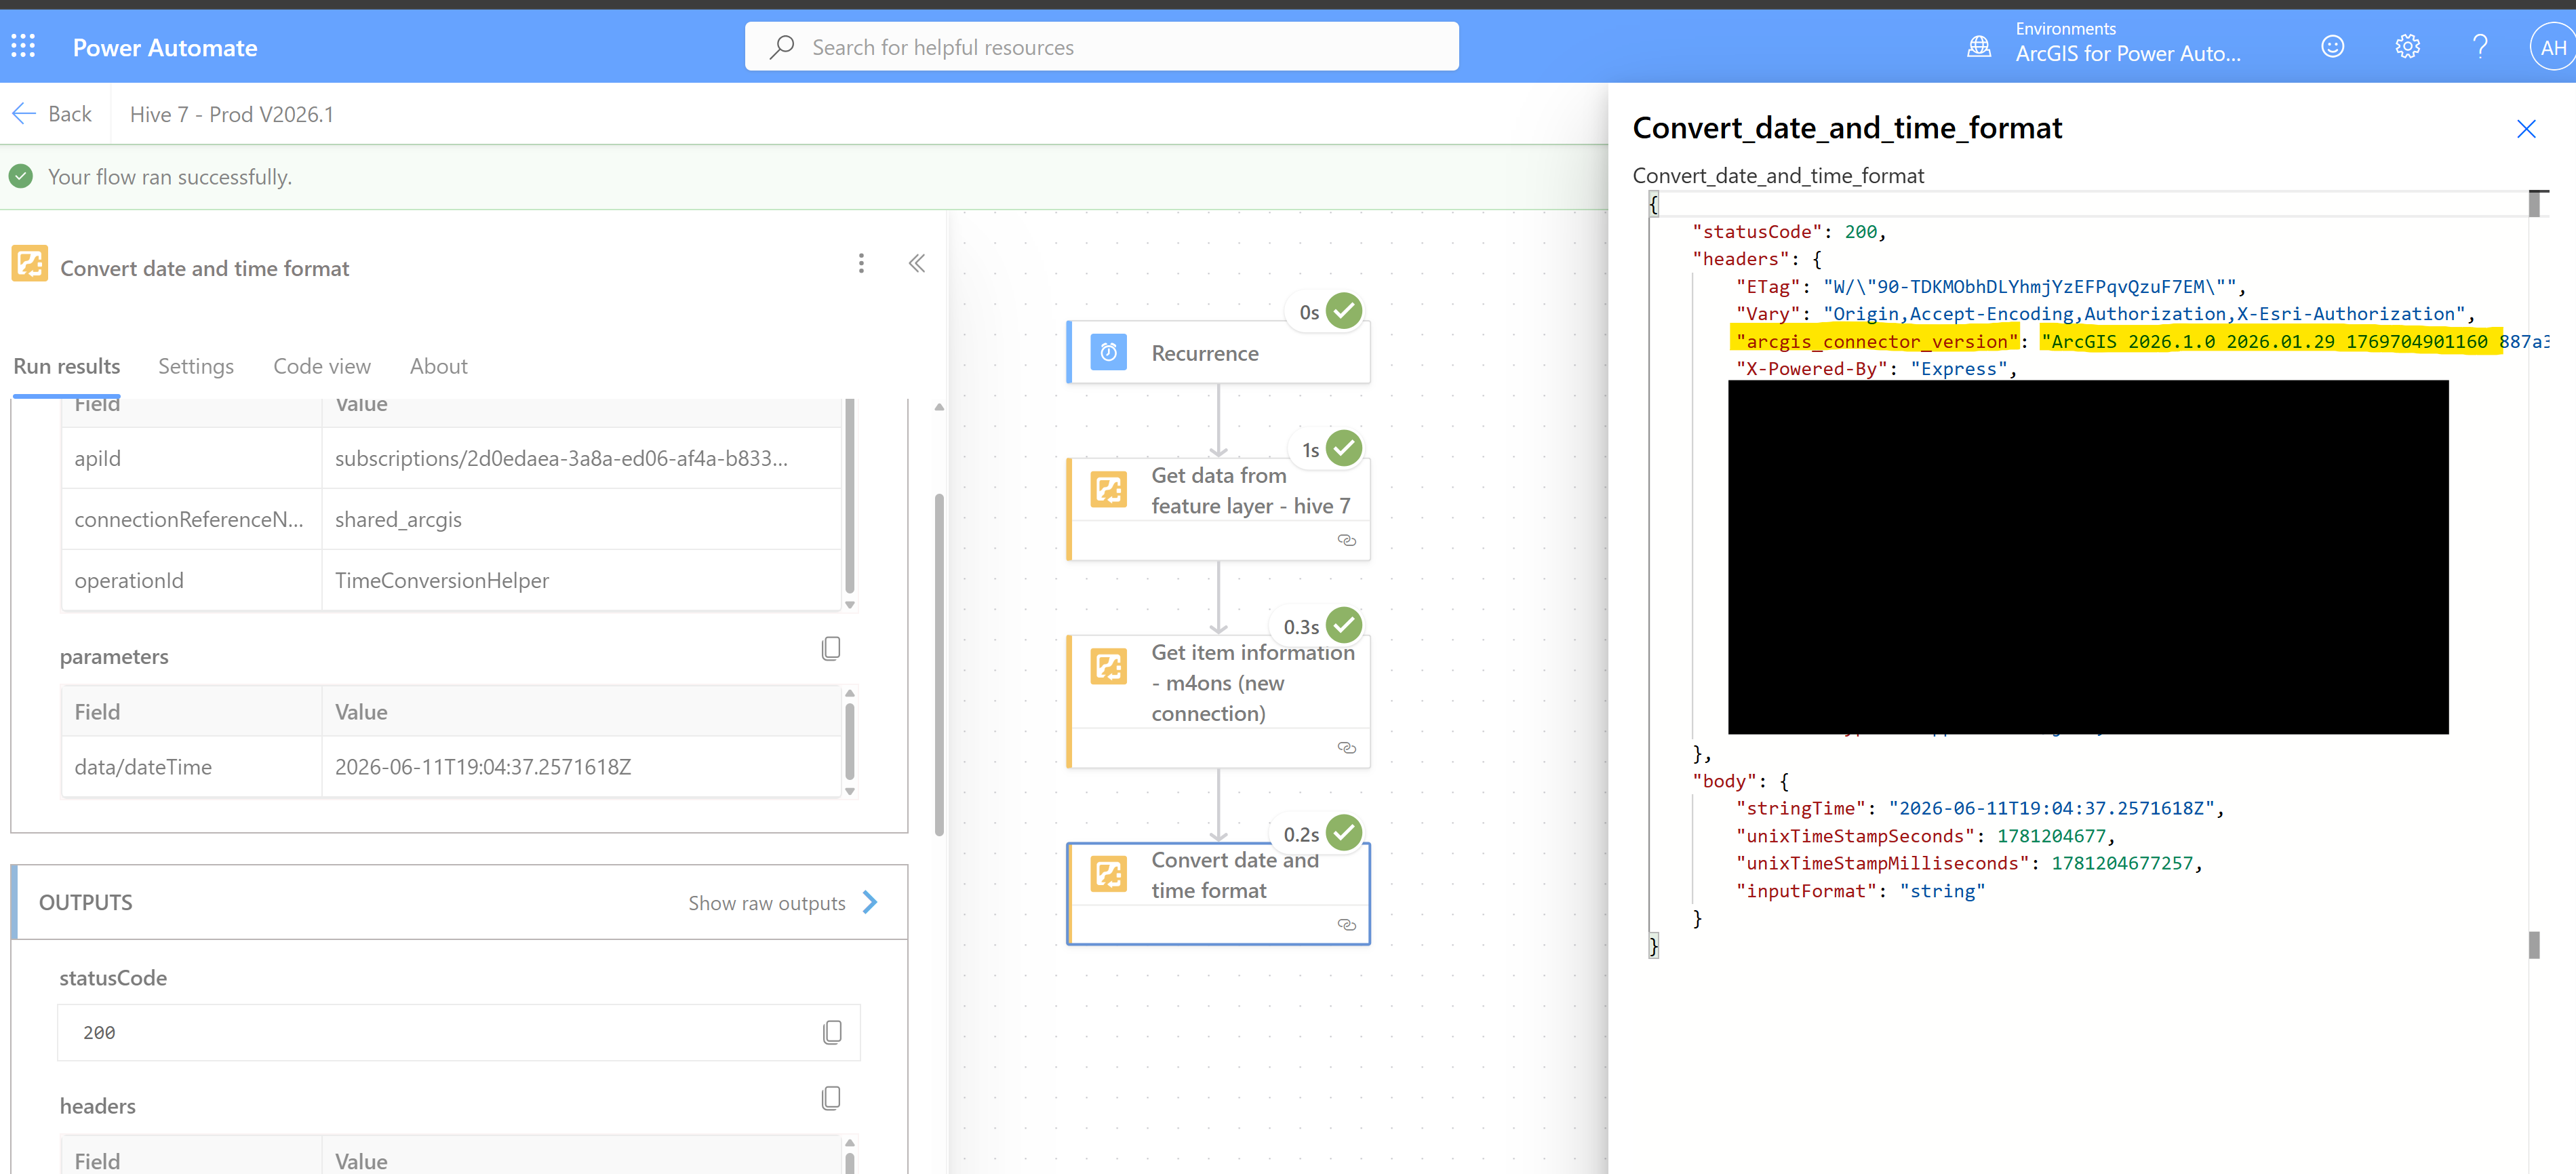Click the statusCode 200 output field
Screen dimensions: 2576x1174
click(x=459, y=1032)
